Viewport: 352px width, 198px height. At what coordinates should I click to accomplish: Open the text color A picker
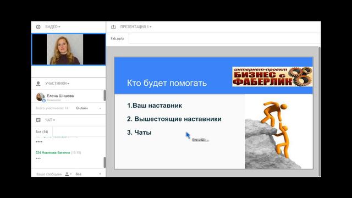tap(68, 174)
